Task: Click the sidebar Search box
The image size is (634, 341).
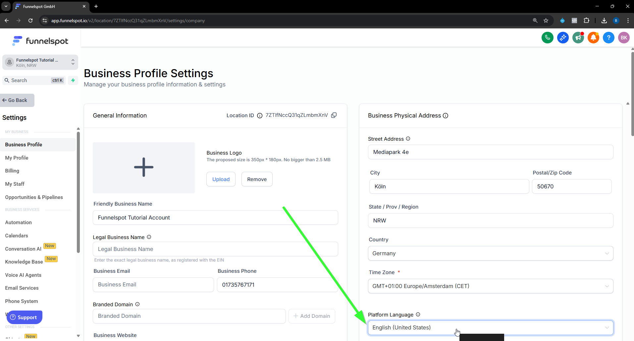Action: click(34, 80)
